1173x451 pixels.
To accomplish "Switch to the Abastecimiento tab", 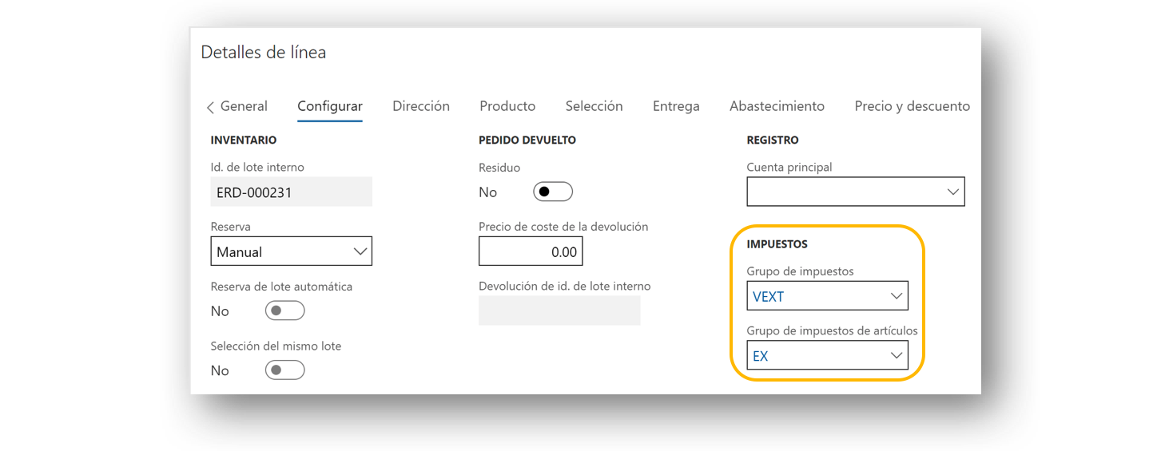I will [777, 106].
